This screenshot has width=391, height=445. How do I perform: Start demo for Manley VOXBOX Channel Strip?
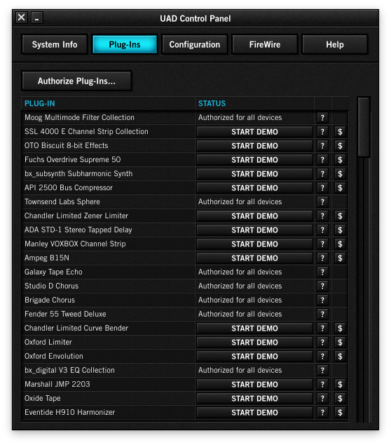(254, 244)
